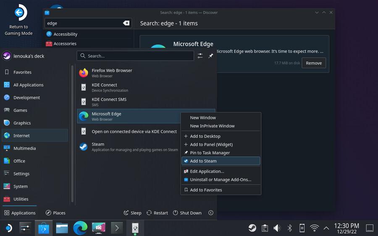Select the Favorites category
The height and width of the screenshot is (236, 378).
click(x=35, y=72)
